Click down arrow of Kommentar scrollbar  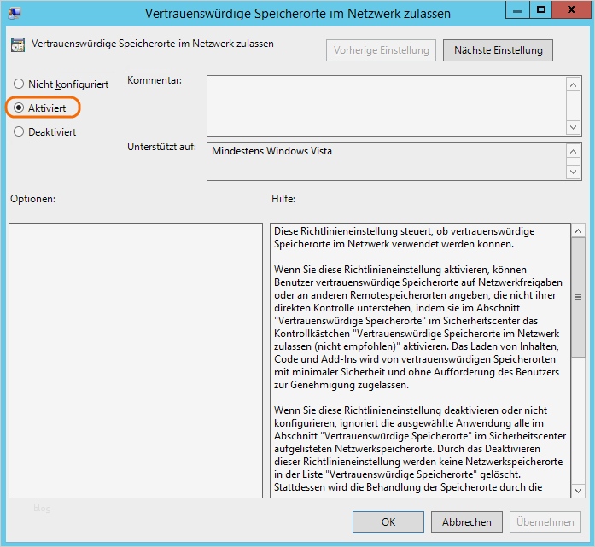[x=573, y=127]
